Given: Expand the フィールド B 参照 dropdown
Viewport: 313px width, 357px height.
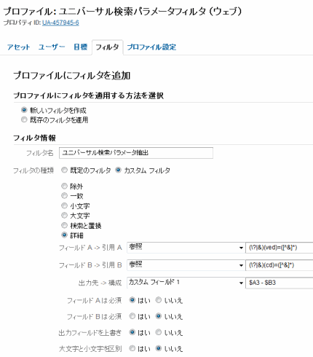Looking at the screenshot, I should pyautogui.click(x=186, y=265).
